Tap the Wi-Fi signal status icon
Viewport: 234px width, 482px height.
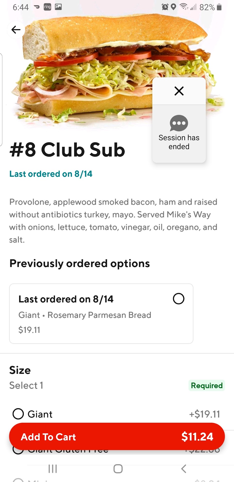pos(184,7)
